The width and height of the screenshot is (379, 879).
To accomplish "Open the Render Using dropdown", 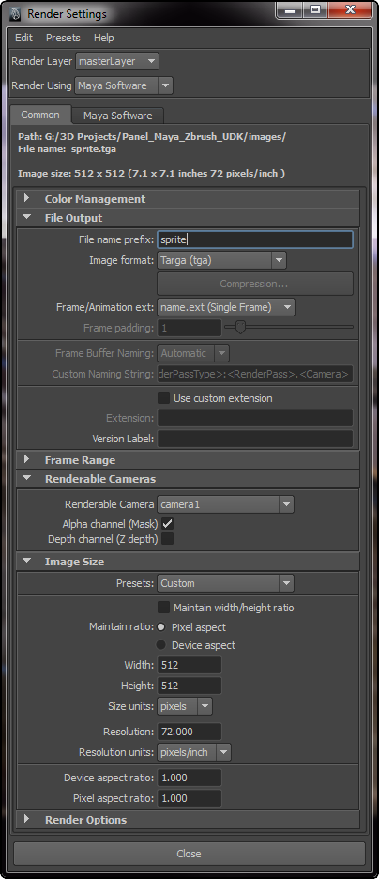I will (x=124, y=85).
